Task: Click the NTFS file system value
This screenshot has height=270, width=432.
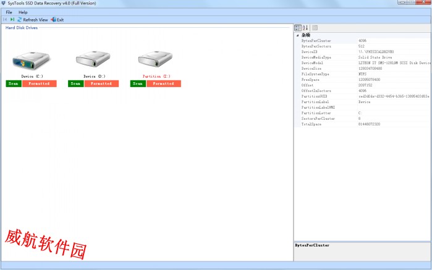Action: 362,74
